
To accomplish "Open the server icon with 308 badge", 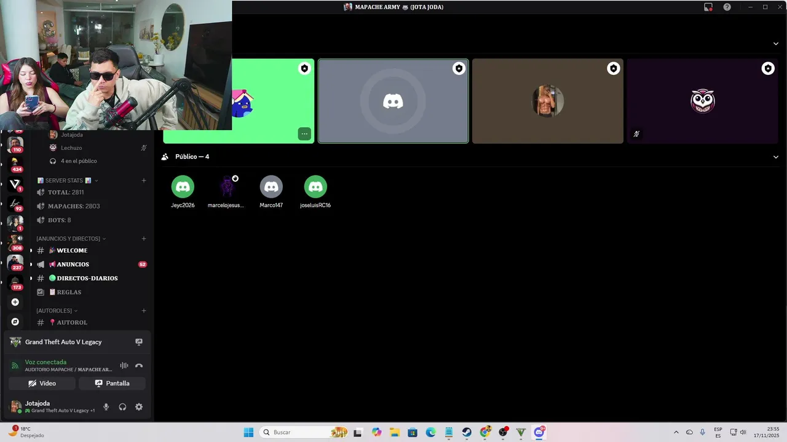I will 15,242.
